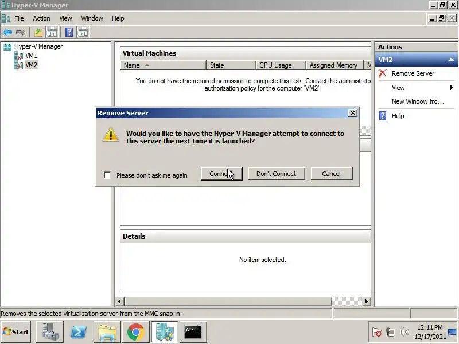Launch PowerShell from the taskbar
This screenshot has height=344, width=459.
tap(79, 332)
